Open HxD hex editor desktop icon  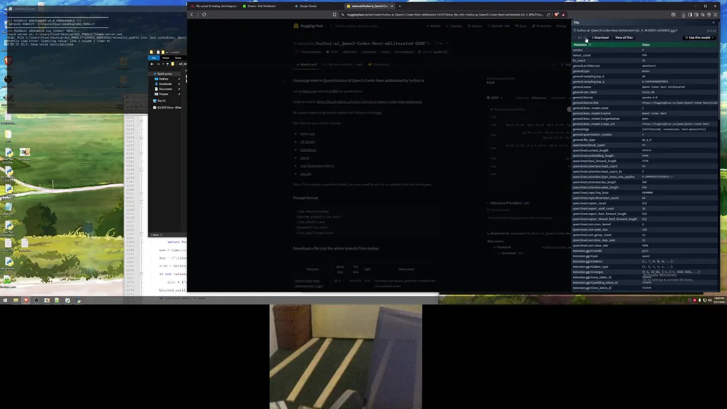tap(24, 155)
